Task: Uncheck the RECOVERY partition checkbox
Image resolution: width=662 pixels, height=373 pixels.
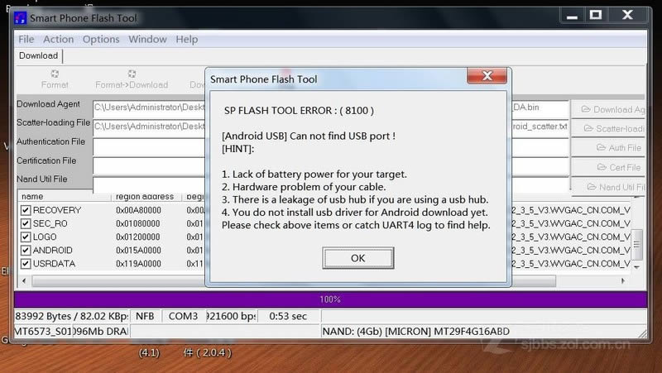Action: click(26, 211)
